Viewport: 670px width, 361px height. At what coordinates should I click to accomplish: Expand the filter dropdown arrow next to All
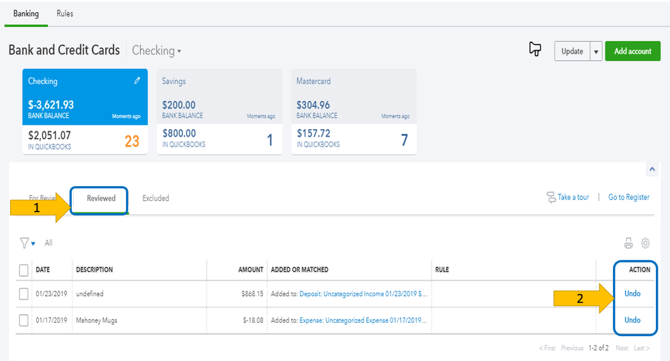click(x=33, y=244)
